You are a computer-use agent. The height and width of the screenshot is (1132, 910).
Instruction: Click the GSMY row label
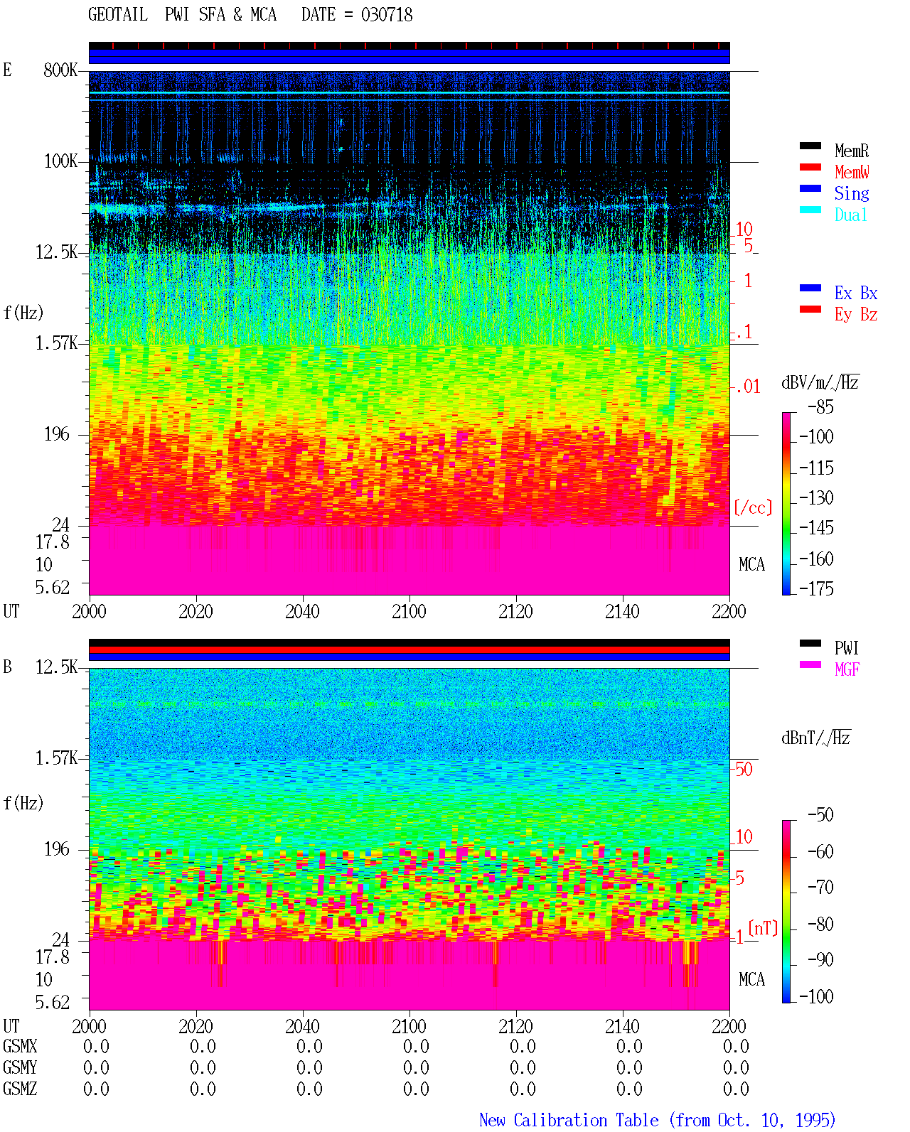click(20, 1067)
